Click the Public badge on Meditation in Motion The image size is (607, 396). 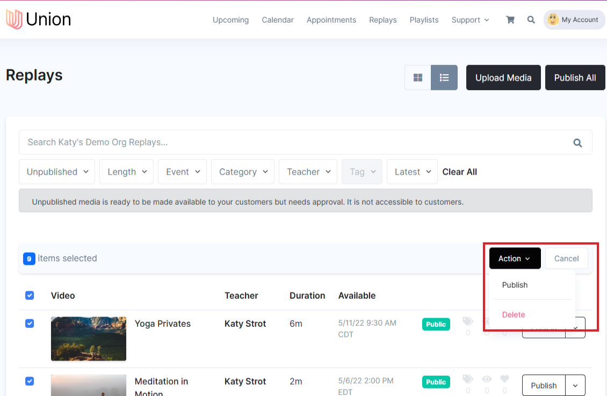[436, 381]
